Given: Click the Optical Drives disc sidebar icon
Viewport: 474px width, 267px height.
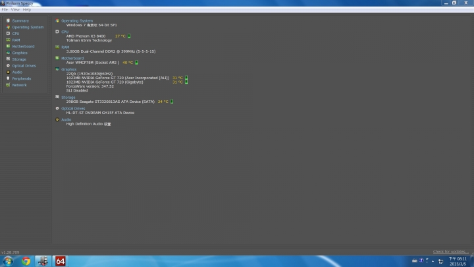Looking at the screenshot, I should [x=8, y=65].
